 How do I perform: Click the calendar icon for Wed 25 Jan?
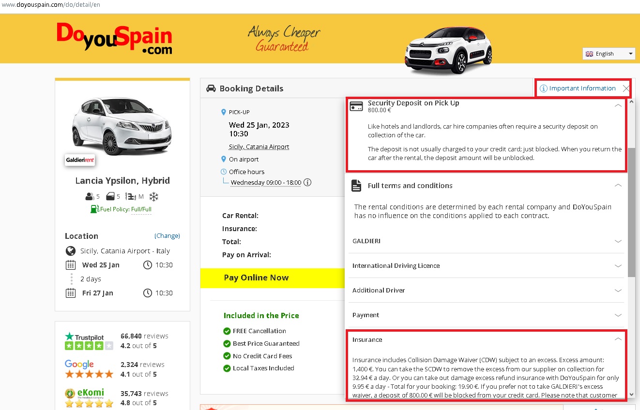click(71, 265)
